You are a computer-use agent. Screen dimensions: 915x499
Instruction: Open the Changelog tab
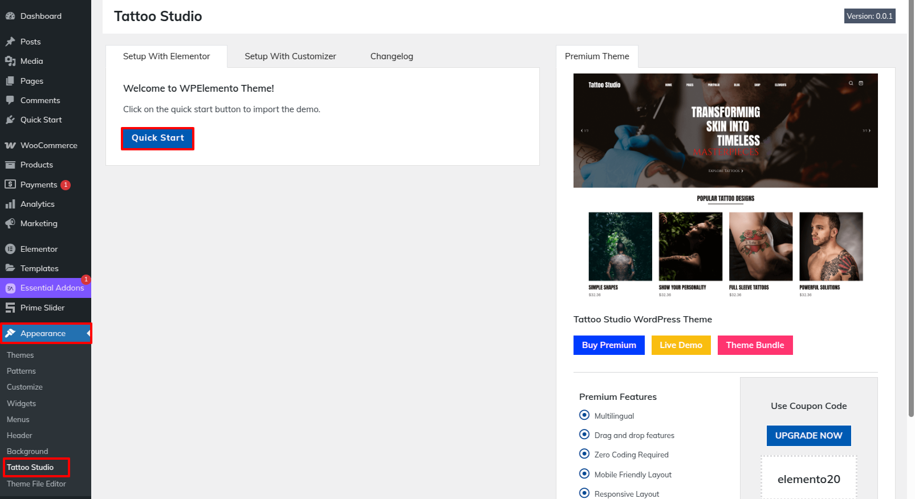click(x=392, y=56)
